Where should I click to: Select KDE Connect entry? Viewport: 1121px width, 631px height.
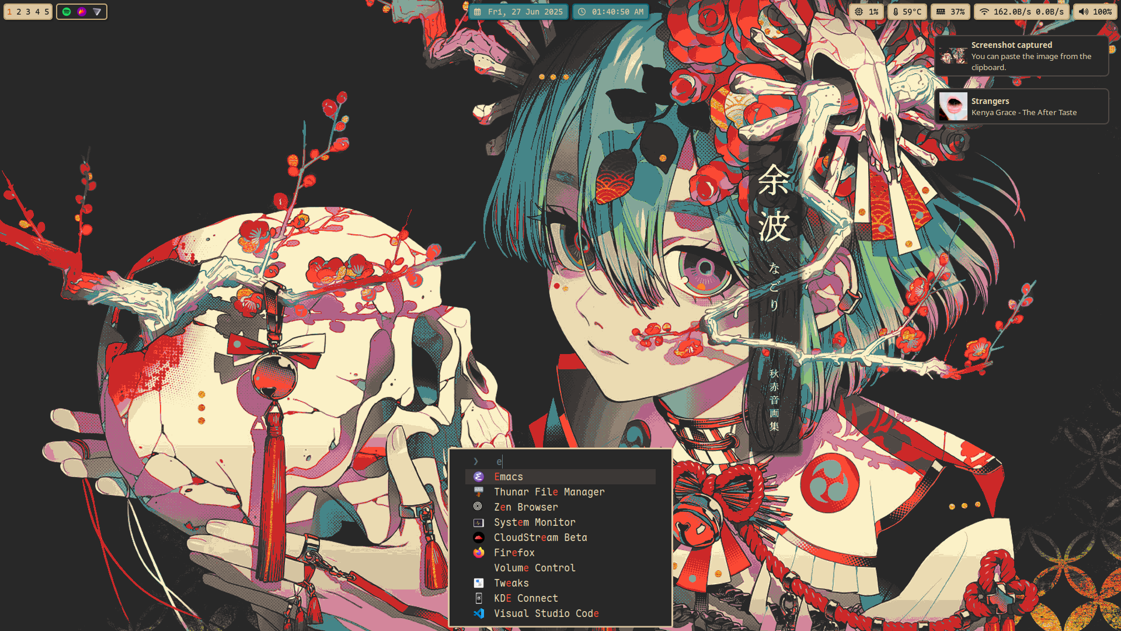pos(525,598)
